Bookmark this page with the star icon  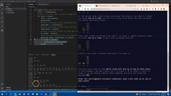pos(138,9)
